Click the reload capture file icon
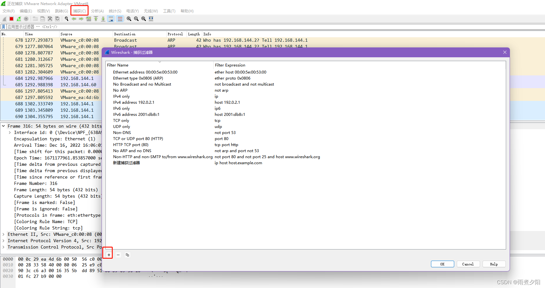 click(57, 19)
